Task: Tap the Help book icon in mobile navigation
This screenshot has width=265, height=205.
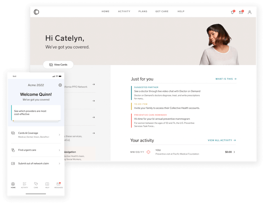Action: (47, 185)
